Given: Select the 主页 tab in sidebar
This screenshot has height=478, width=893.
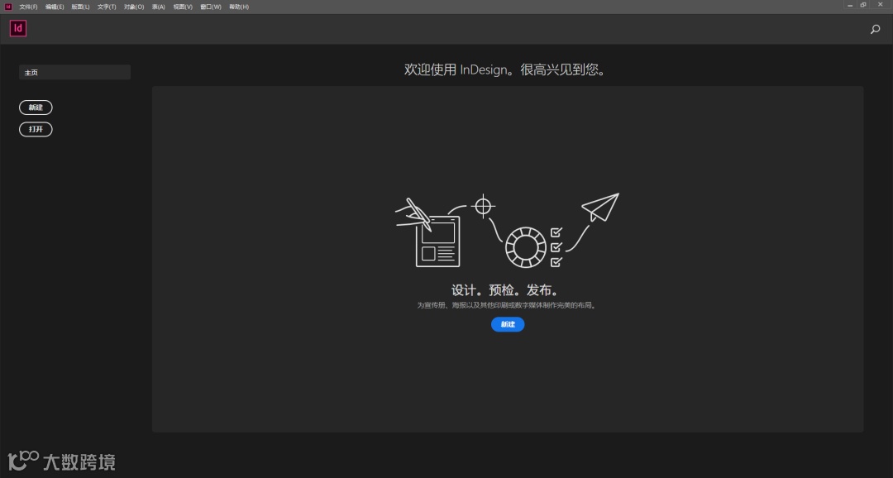Looking at the screenshot, I should pos(74,72).
